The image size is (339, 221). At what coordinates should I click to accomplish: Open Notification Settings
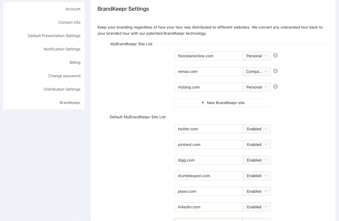(62, 49)
